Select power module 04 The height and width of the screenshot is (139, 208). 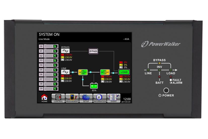point(49,65)
